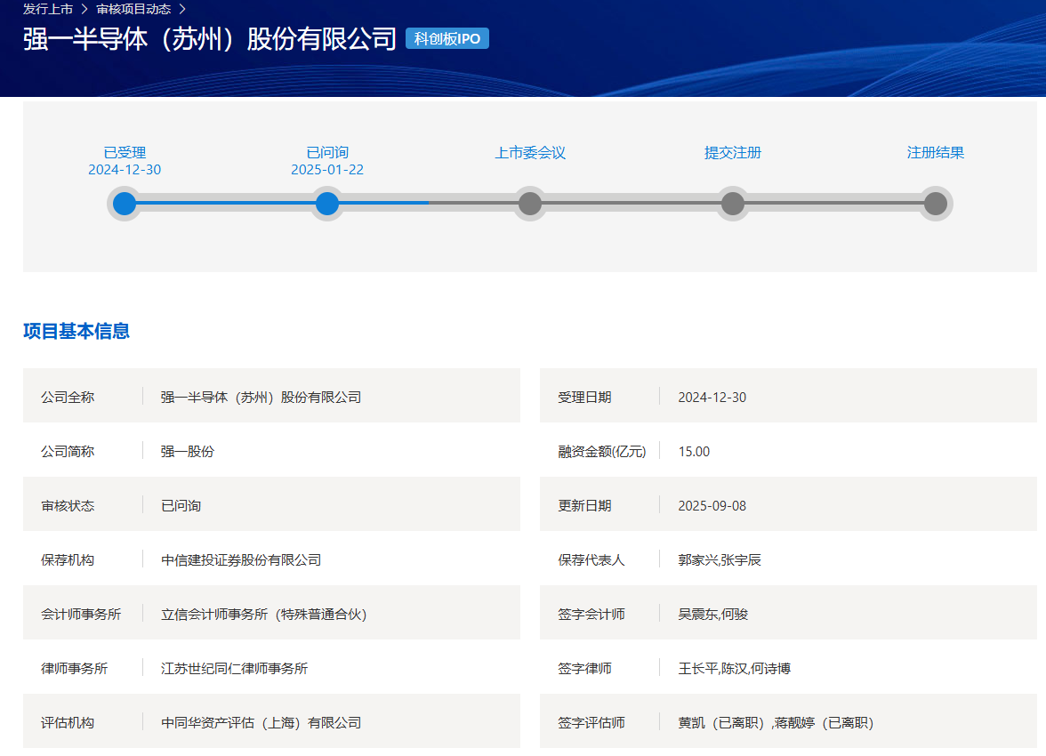Click the 律师事务所 row label
The image size is (1046, 756).
(x=74, y=669)
